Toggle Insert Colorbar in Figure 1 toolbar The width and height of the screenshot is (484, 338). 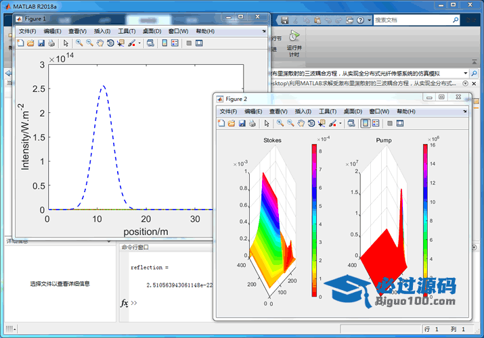click(x=164, y=43)
